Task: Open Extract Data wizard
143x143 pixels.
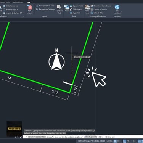Action: tap(97, 13)
